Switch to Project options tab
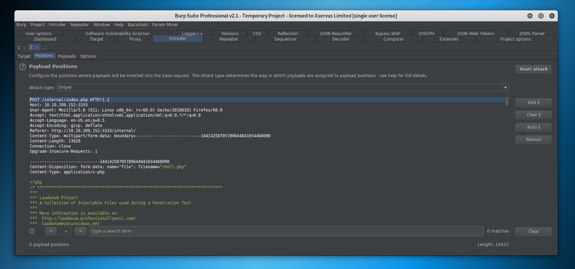 coord(516,39)
